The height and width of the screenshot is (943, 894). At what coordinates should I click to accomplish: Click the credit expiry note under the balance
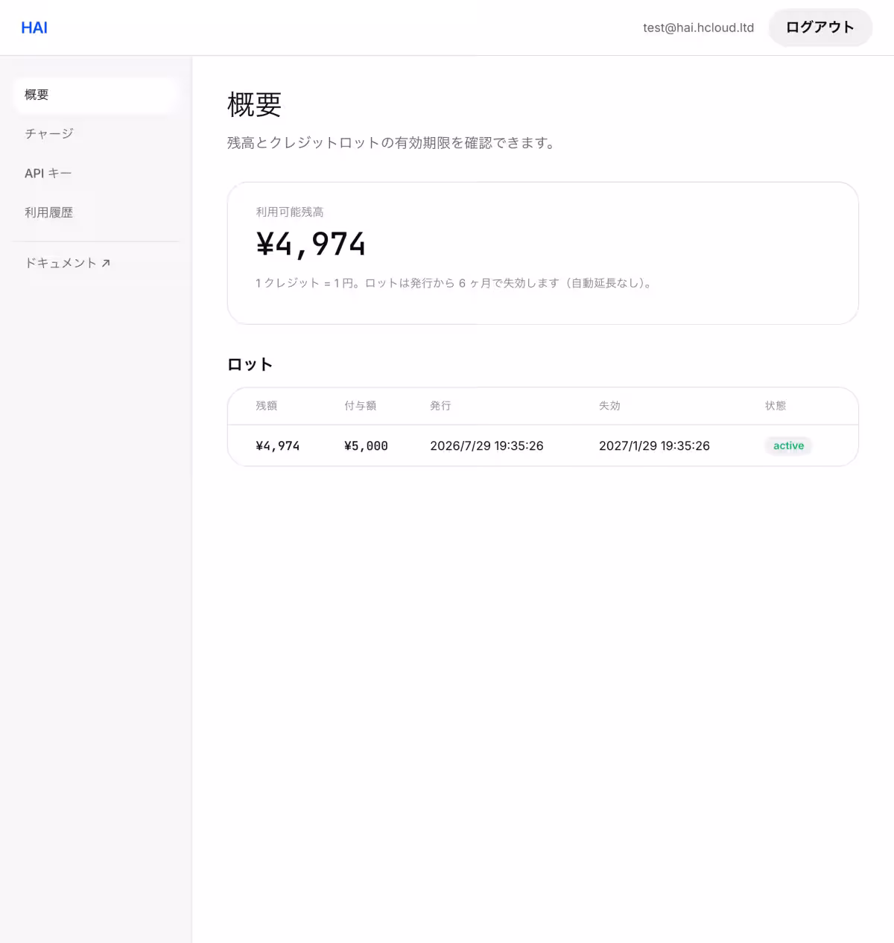(454, 283)
